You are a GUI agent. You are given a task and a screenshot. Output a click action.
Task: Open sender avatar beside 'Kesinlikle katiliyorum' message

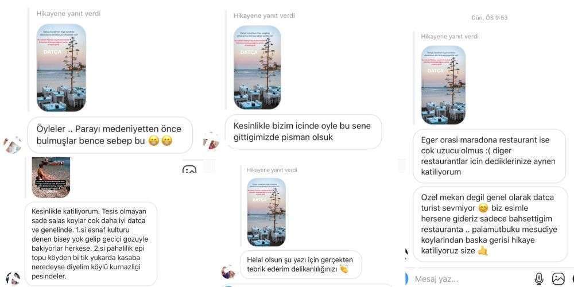pyautogui.click(x=13, y=278)
